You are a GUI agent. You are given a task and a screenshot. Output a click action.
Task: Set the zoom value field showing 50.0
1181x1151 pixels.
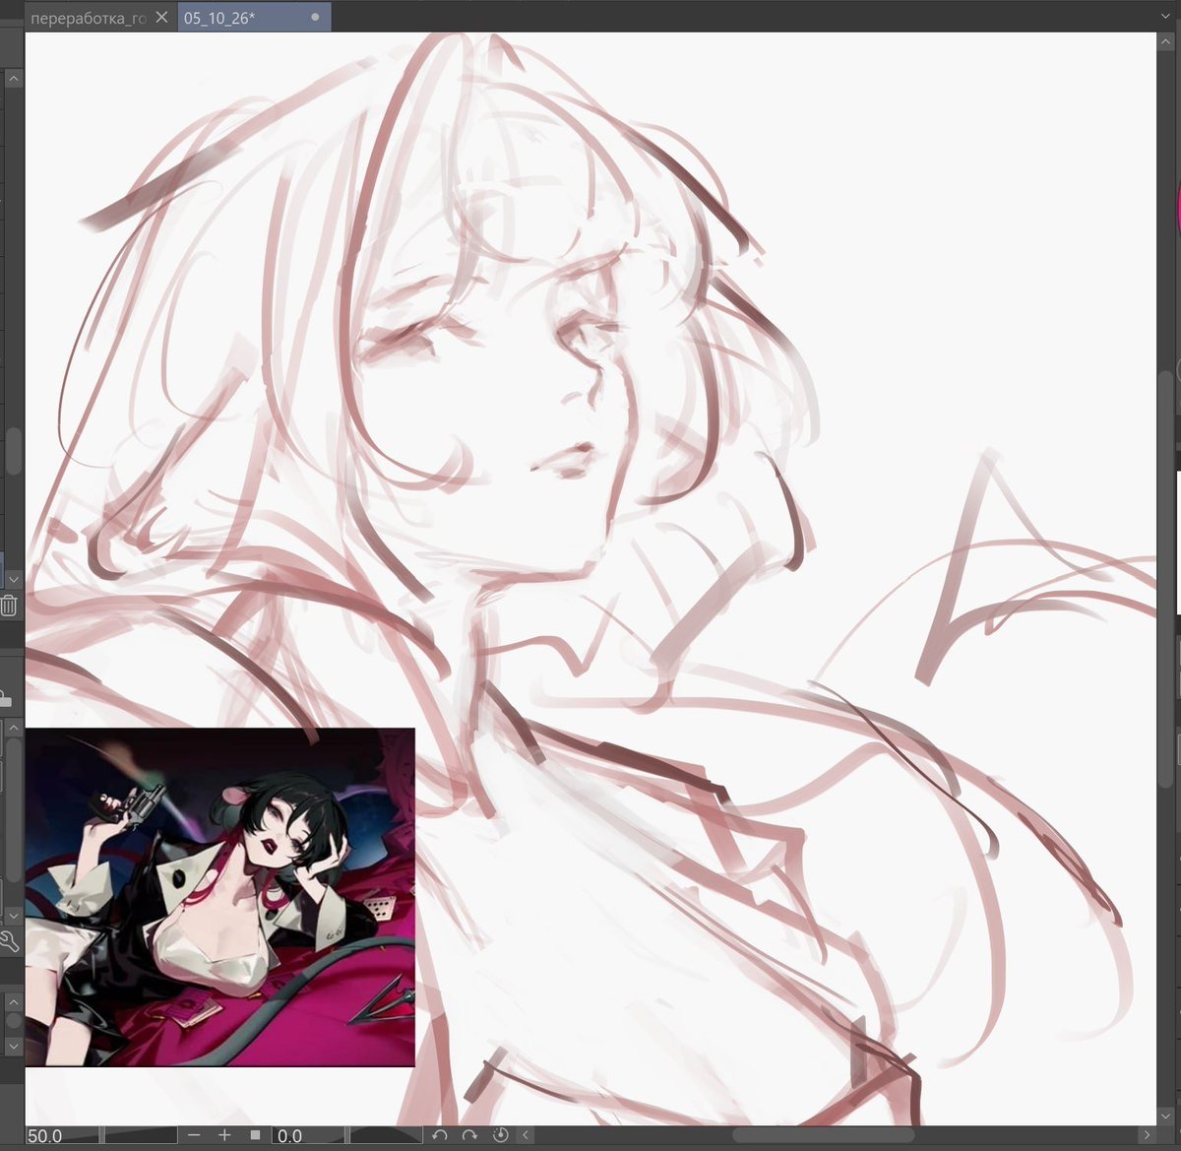pyautogui.click(x=63, y=1135)
